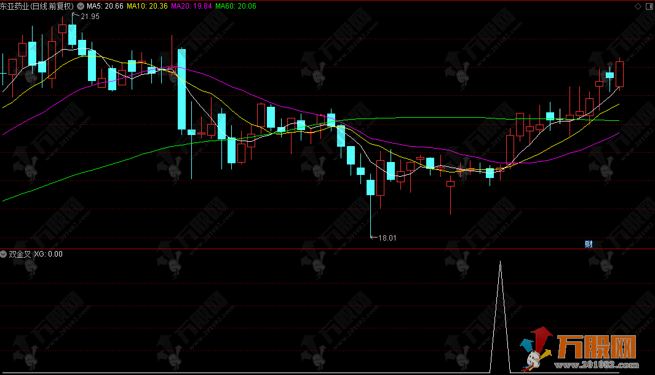
Task: Select the MA5: 20.66 indicator label
Action: pos(105,6)
